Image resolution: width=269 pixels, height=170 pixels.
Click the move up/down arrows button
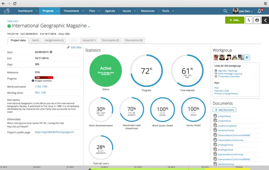[x=249, y=20]
